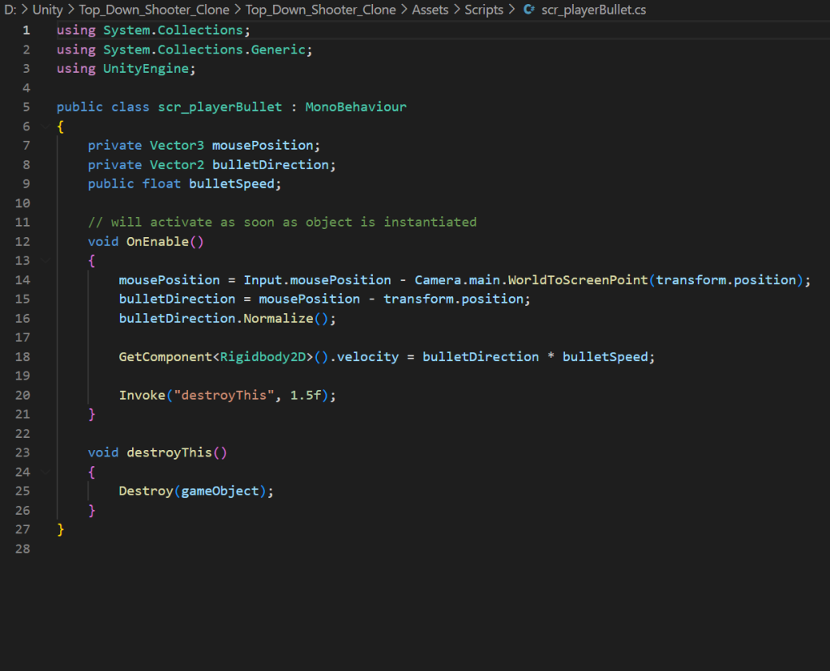
Task: Click the Destroy call inside destroyThis
Action: [x=145, y=491]
